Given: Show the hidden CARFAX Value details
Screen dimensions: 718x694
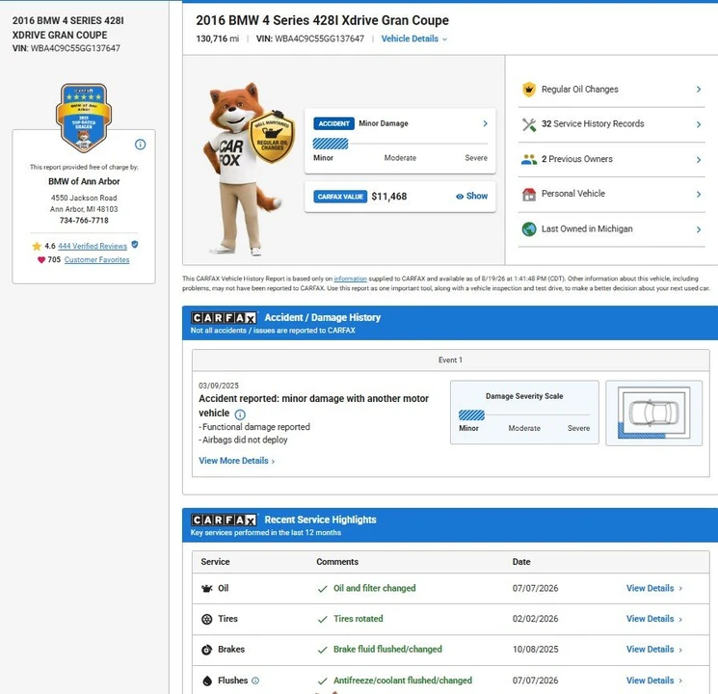Looking at the screenshot, I should [x=472, y=196].
